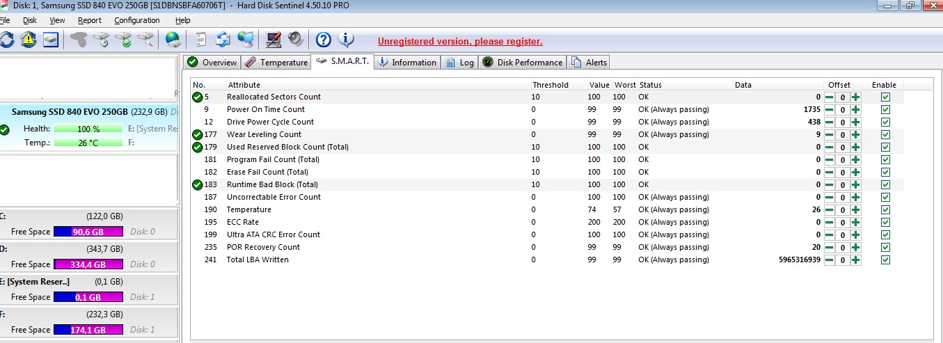
Task: Toggle Enable checkbox for Power On Time Count
Action: tap(885, 109)
